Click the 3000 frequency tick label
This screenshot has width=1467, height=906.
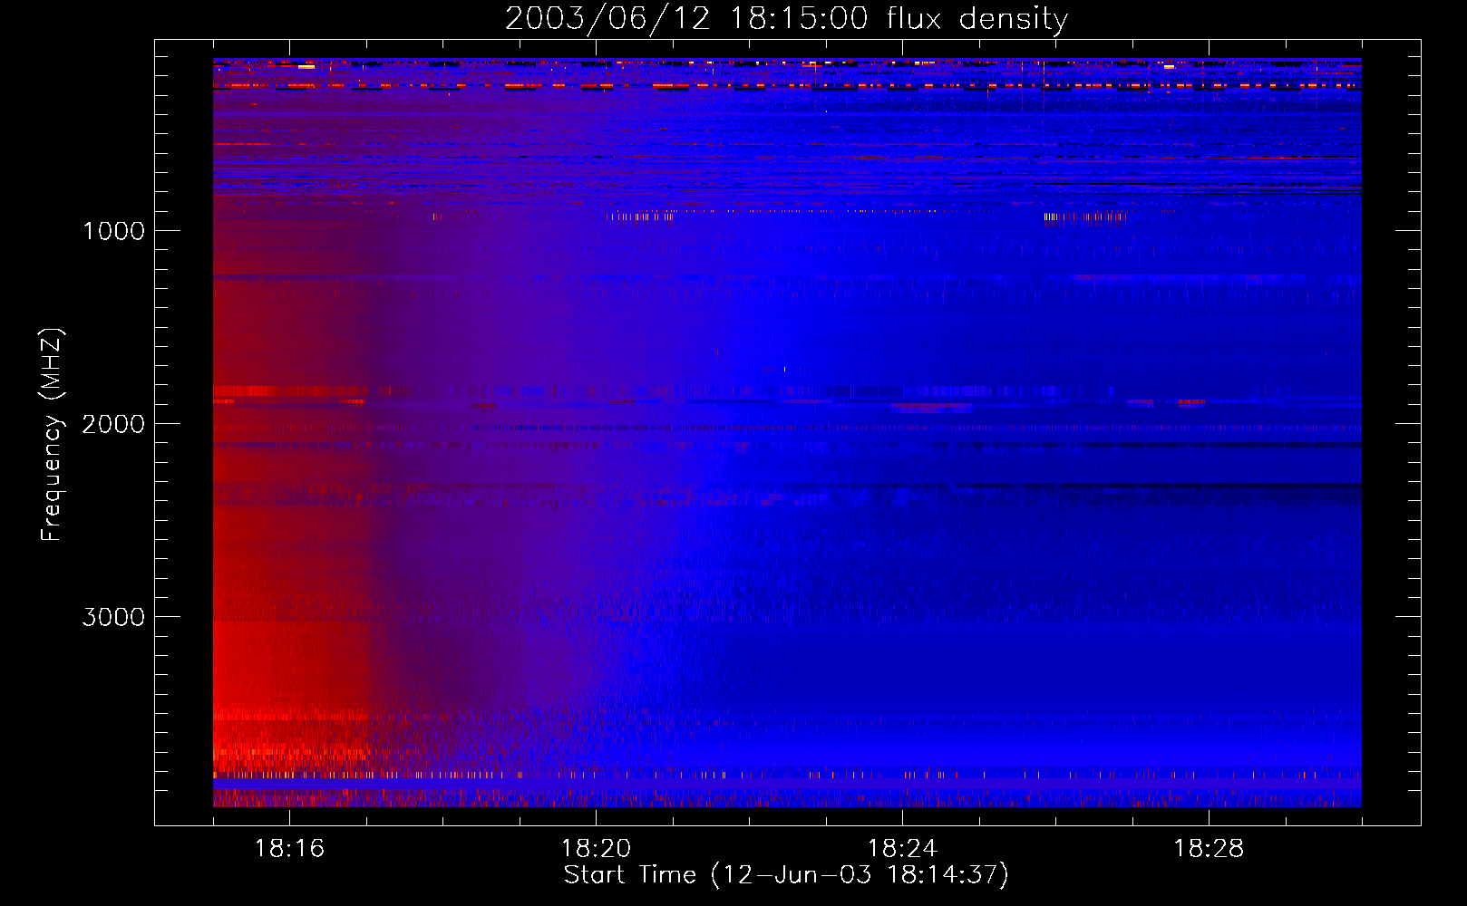point(113,617)
